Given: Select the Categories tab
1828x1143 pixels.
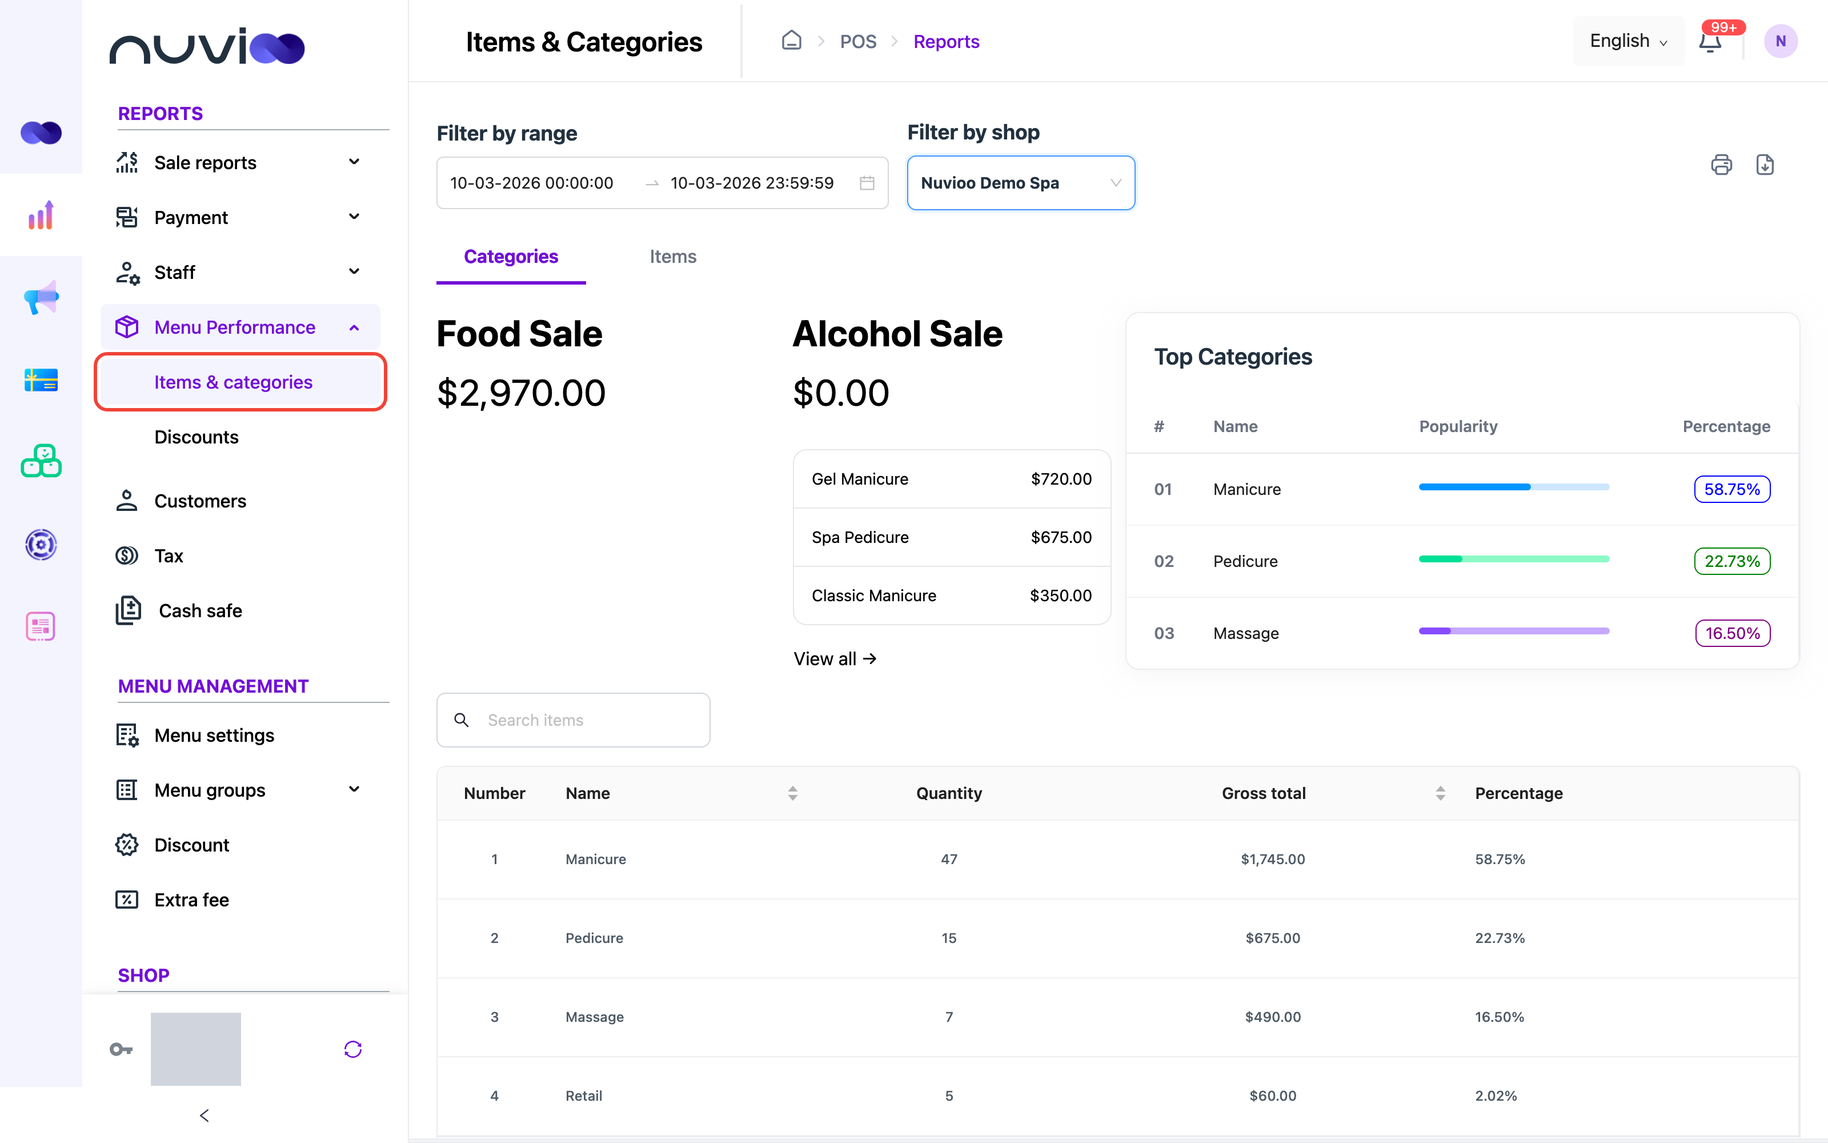Looking at the screenshot, I should (x=511, y=256).
